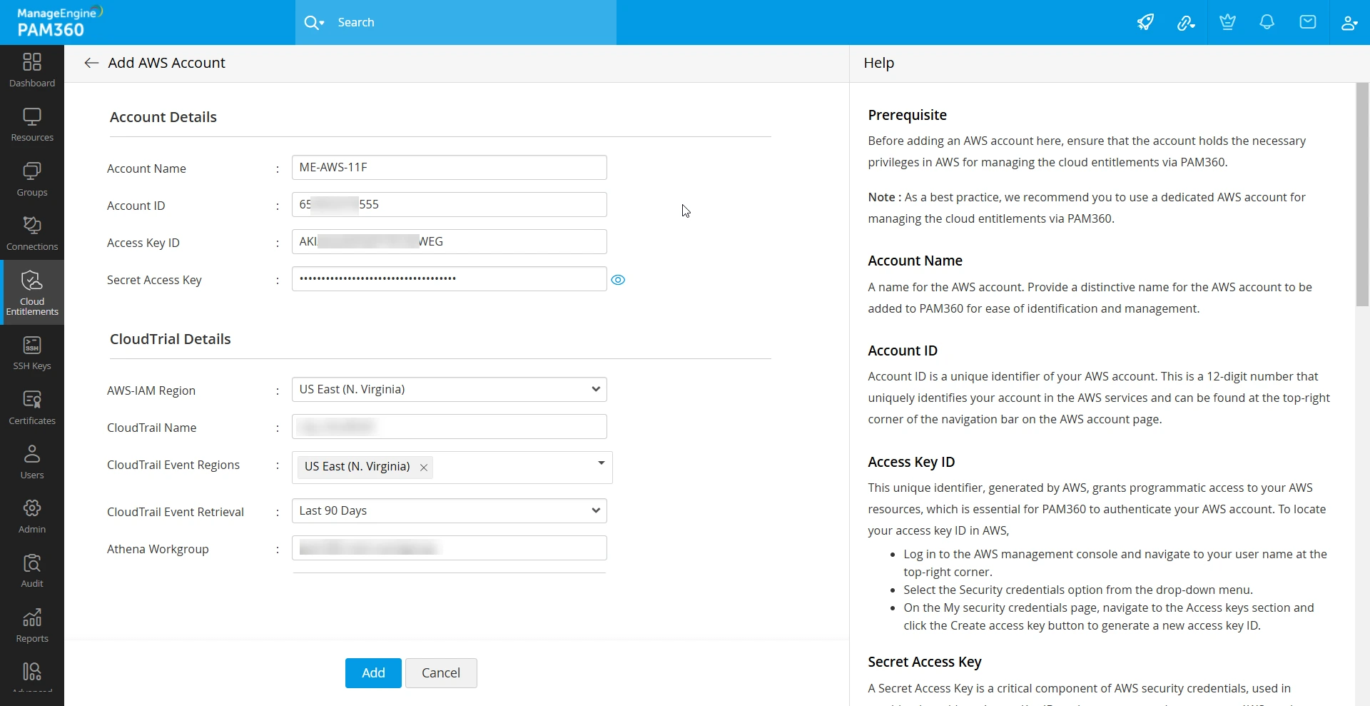Click the mail envelope icon in header
The image size is (1370, 706).
coord(1307,22)
